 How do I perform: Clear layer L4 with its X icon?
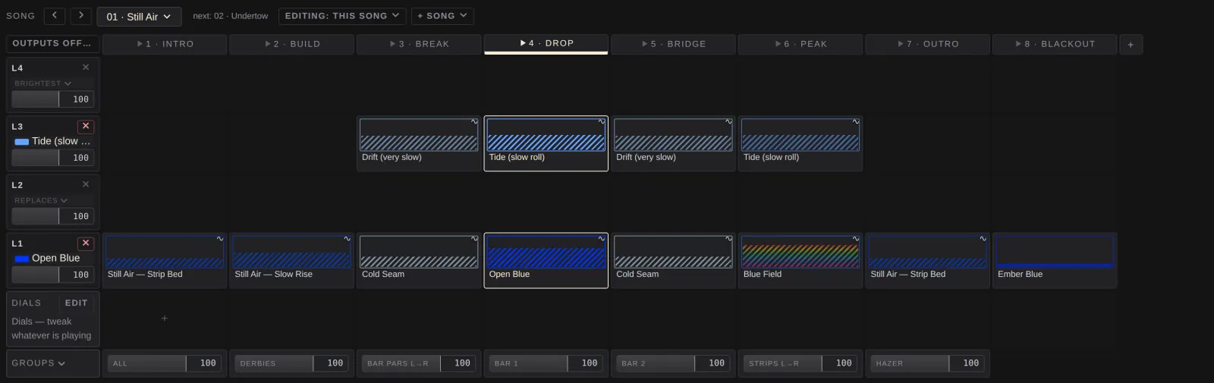(x=86, y=67)
